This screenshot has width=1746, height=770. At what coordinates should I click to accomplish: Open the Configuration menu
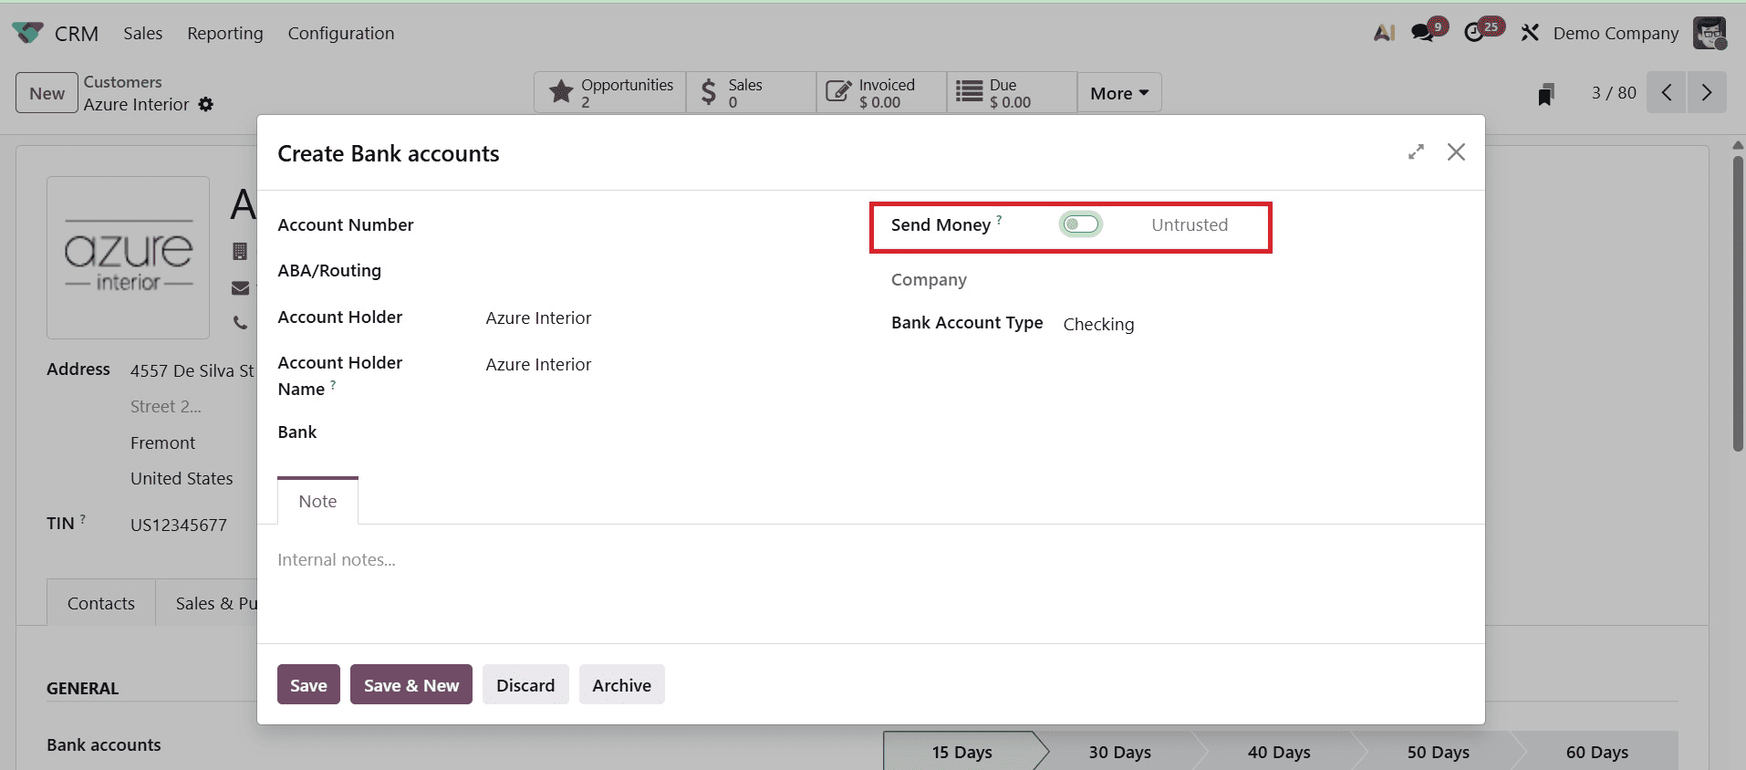pyautogui.click(x=341, y=33)
